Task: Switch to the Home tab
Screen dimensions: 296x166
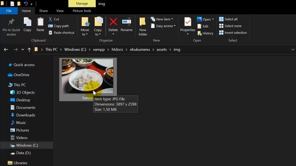Action: point(26,11)
